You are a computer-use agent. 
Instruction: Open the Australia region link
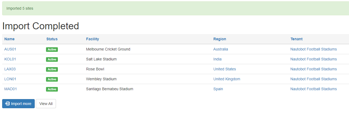coord(221,49)
